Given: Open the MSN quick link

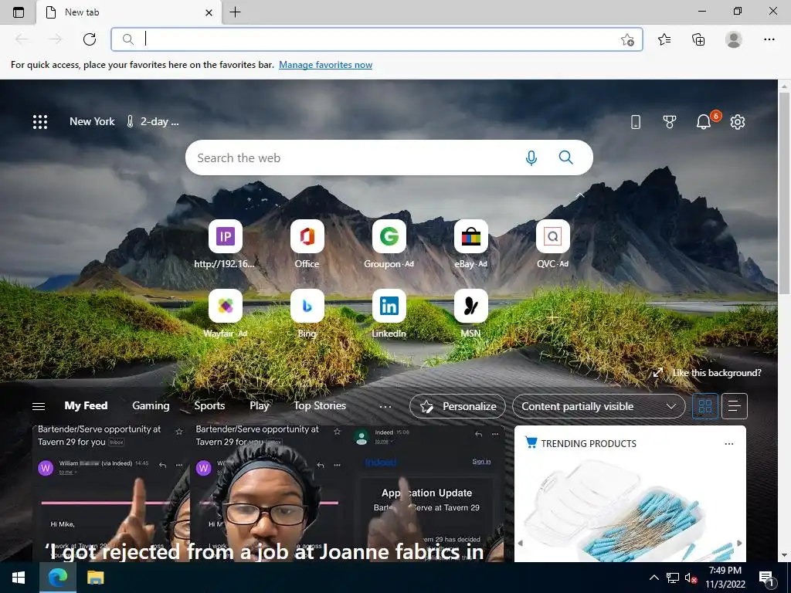Looking at the screenshot, I should point(470,313).
